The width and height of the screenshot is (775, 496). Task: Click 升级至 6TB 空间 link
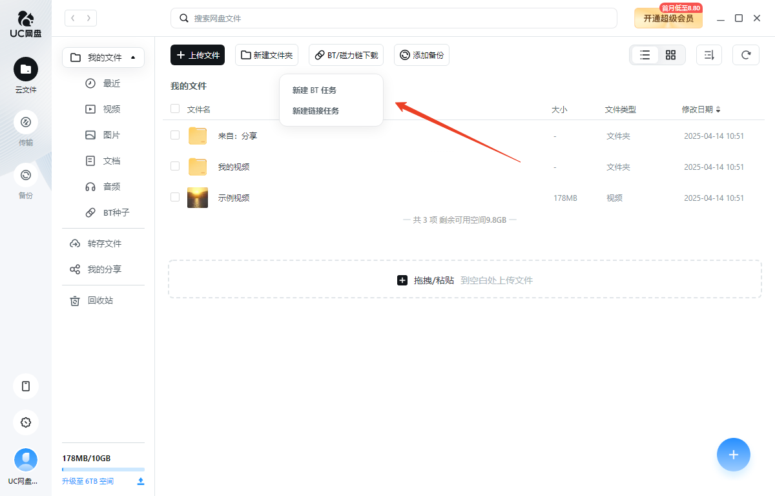click(88, 481)
